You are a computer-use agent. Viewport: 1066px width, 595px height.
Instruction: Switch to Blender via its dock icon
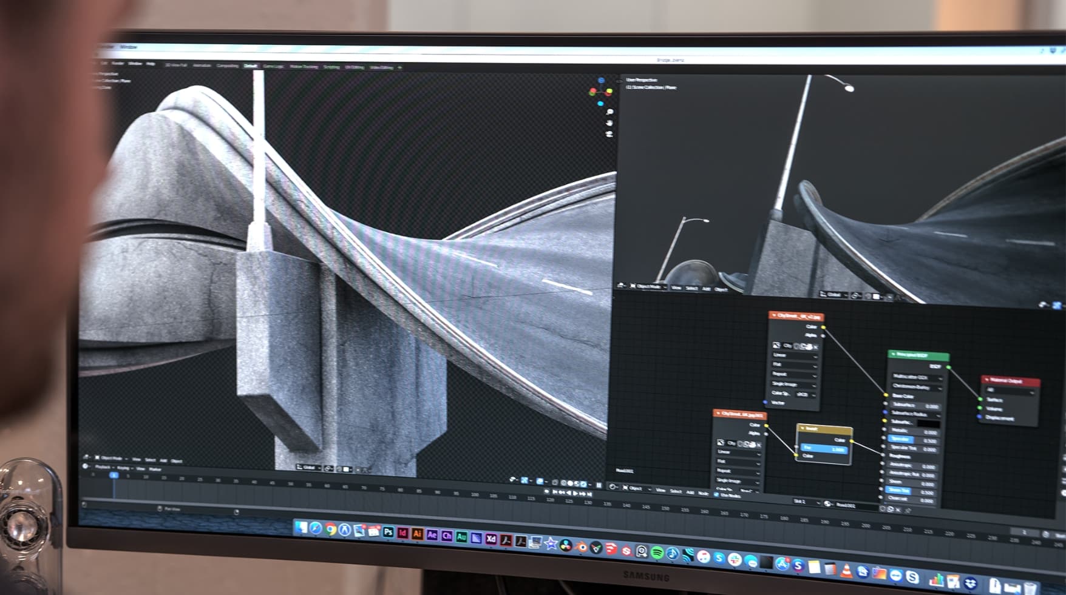coord(581,546)
